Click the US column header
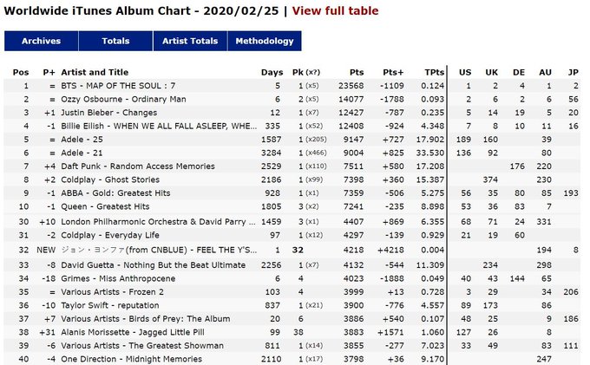This screenshot has height=365, width=590. coord(465,72)
